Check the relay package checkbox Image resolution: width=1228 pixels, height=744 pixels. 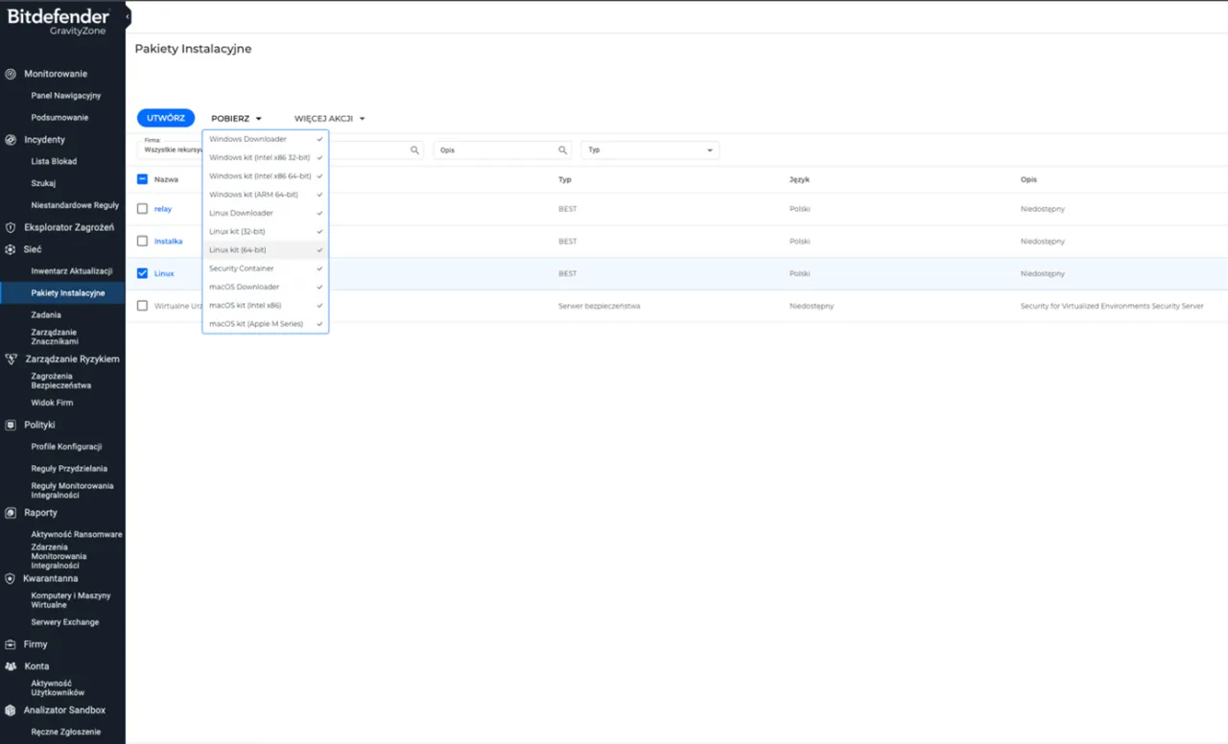(143, 209)
